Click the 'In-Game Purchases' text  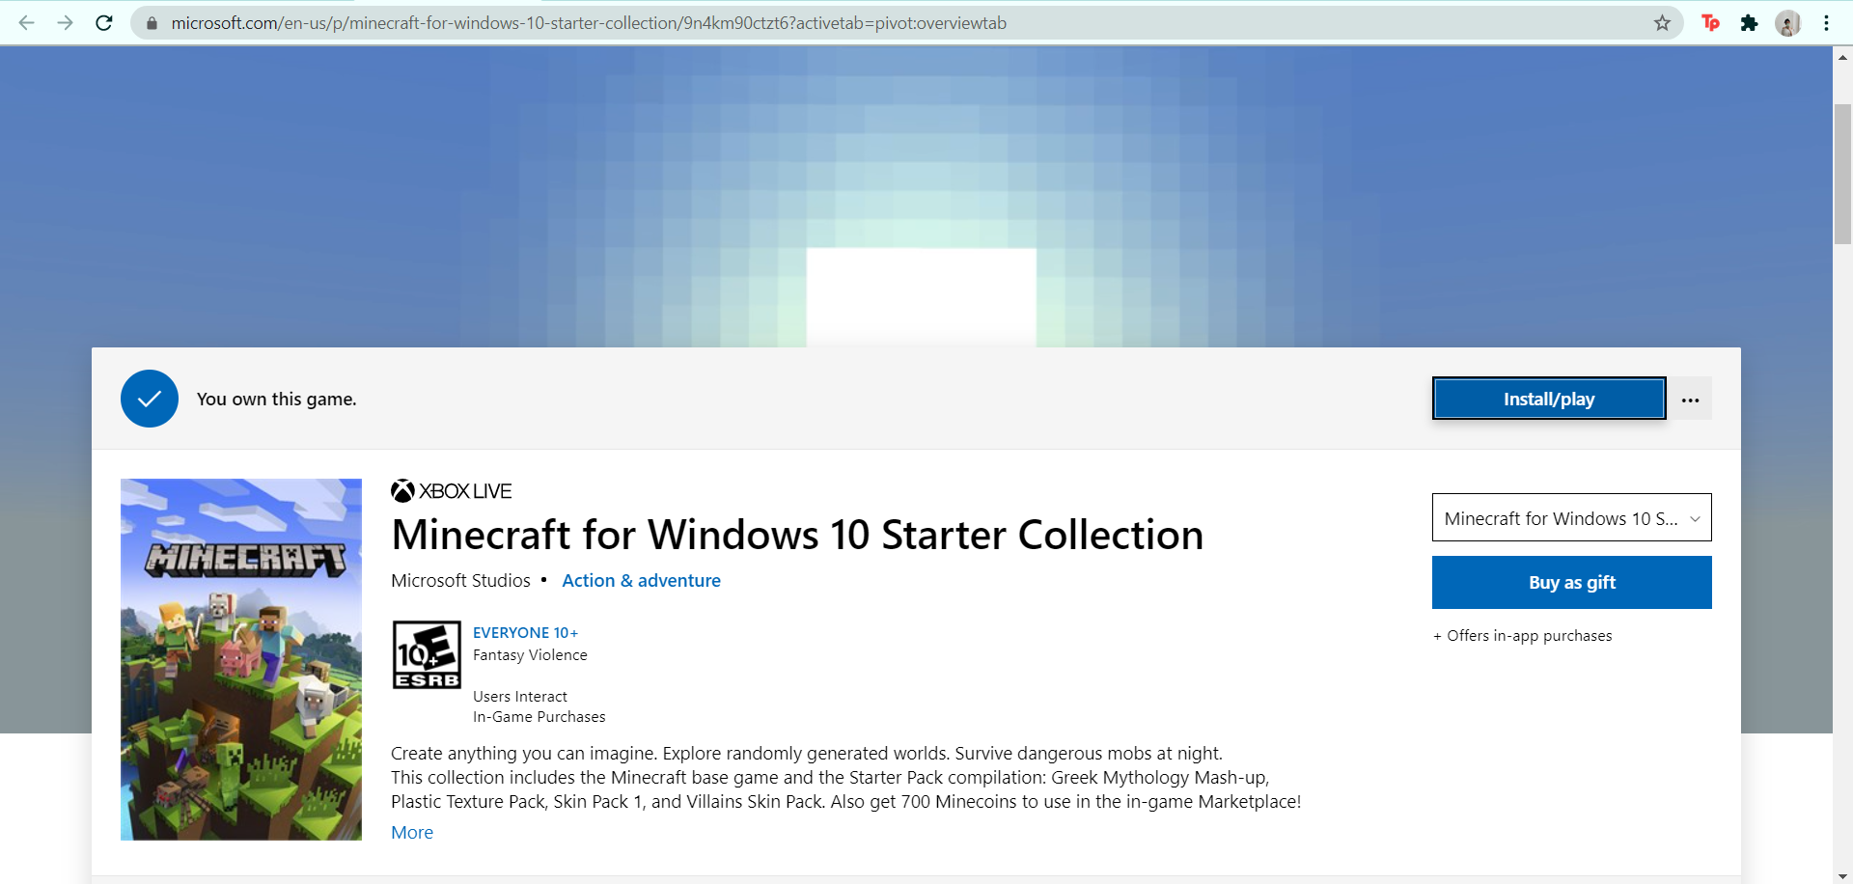(x=539, y=716)
